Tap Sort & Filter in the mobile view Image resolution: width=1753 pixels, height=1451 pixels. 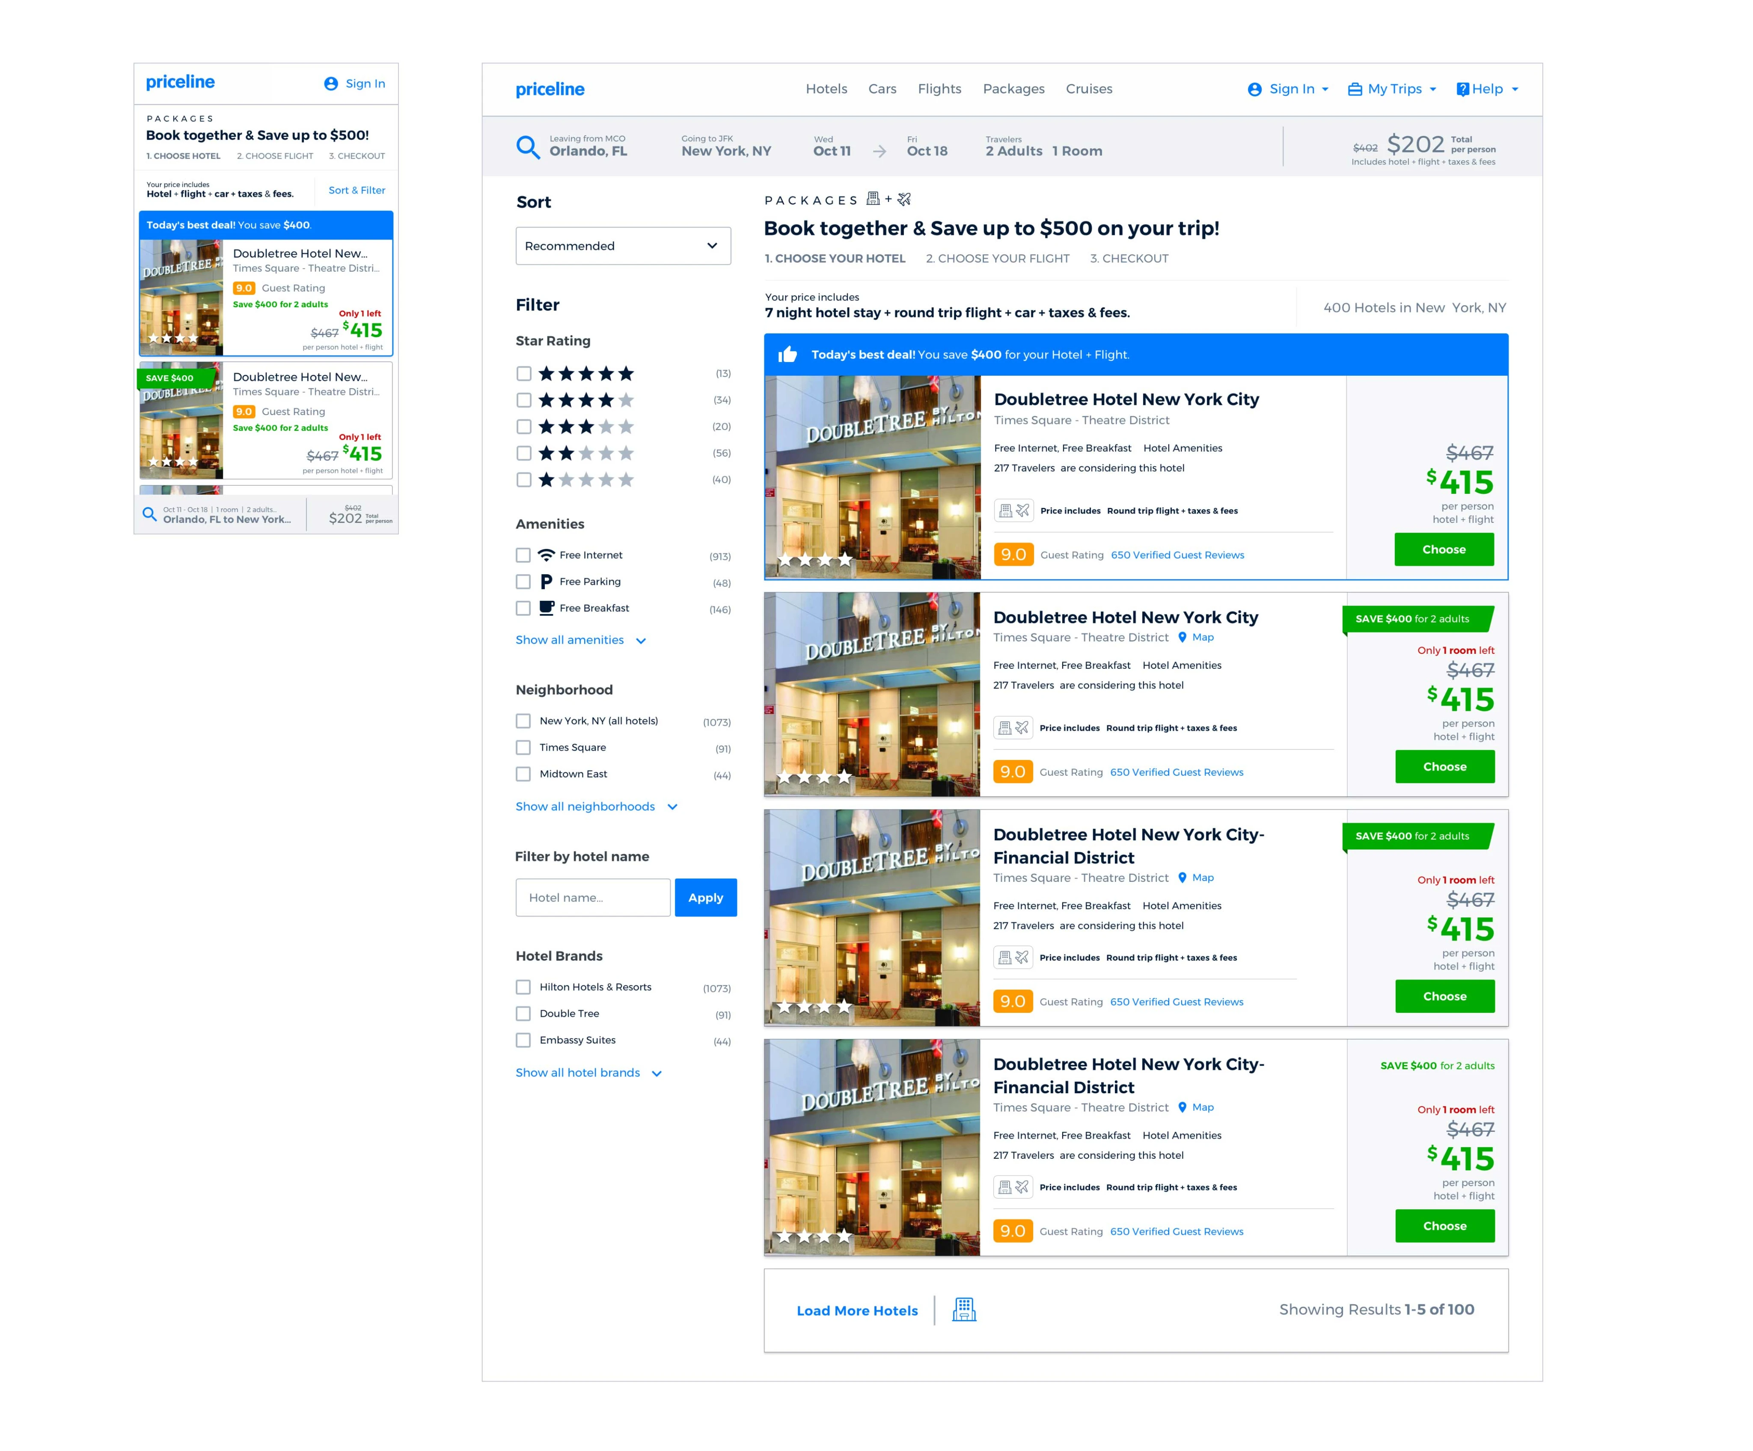point(357,190)
